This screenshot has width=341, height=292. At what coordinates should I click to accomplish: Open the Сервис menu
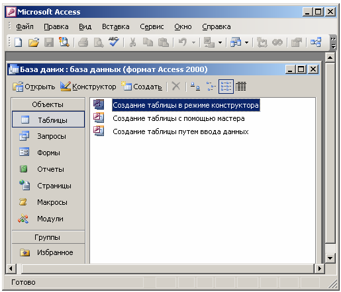(152, 26)
